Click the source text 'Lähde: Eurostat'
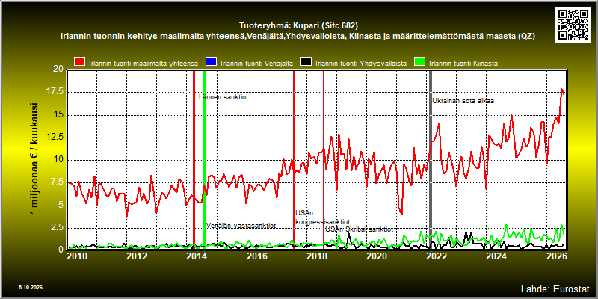The width and height of the screenshot is (598, 299). [555, 288]
